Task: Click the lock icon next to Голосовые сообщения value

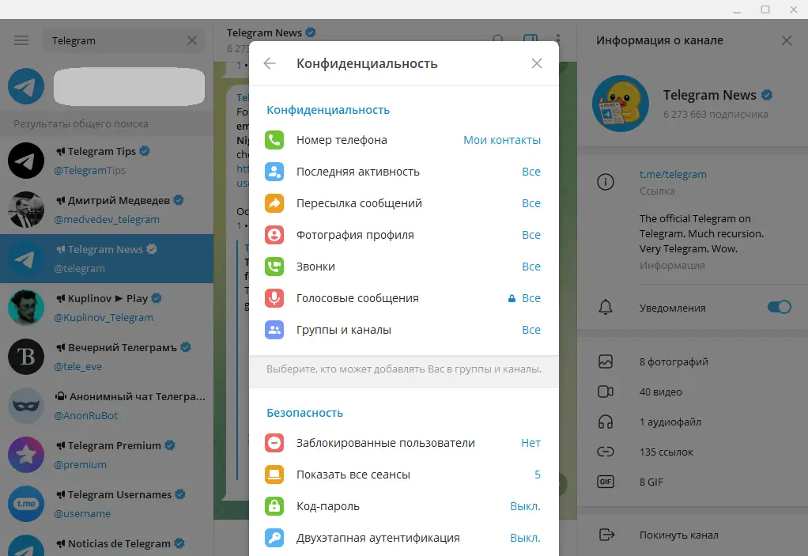Action: [512, 298]
